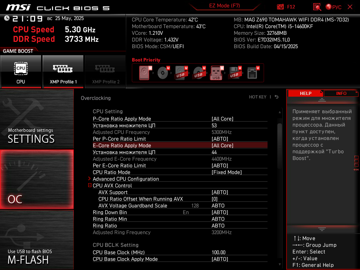This screenshot has height=270, width=360.
Task: Click Adjusted Ring Frequency 3200MHz value
Action: click(x=221, y=232)
